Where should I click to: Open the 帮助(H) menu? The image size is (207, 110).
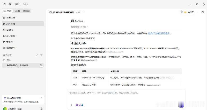coord(25,4)
